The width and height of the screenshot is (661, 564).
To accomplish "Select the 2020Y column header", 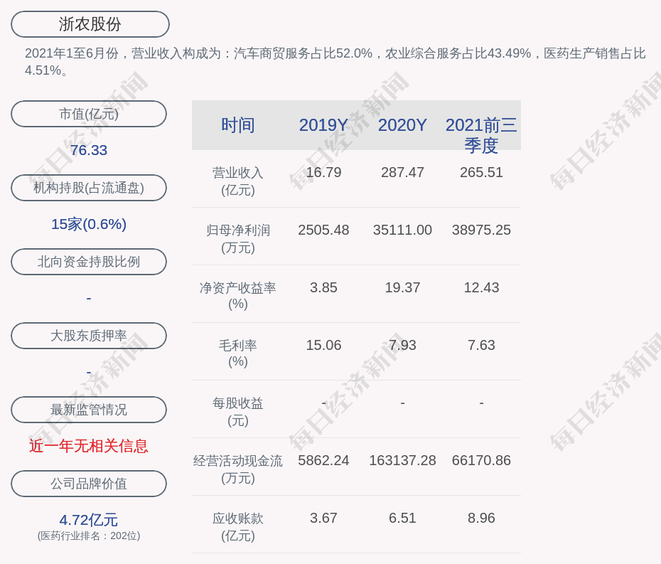I will pyautogui.click(x=402, y=125).
